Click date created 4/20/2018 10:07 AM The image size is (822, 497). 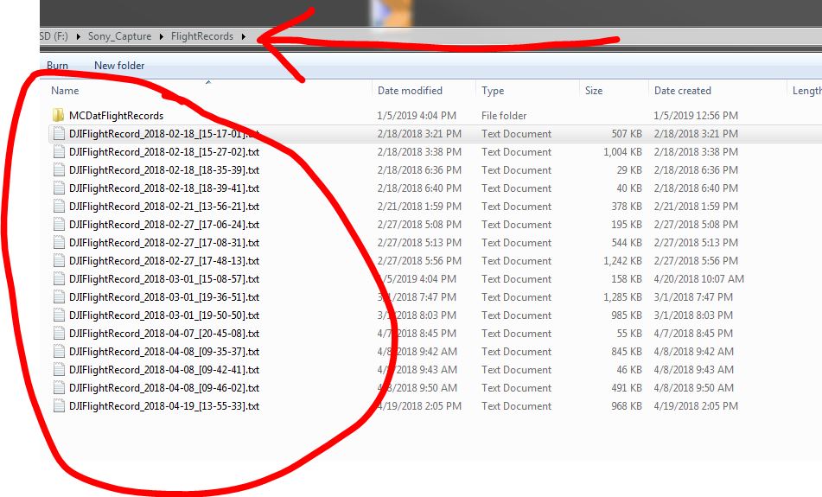click(698, 278)
